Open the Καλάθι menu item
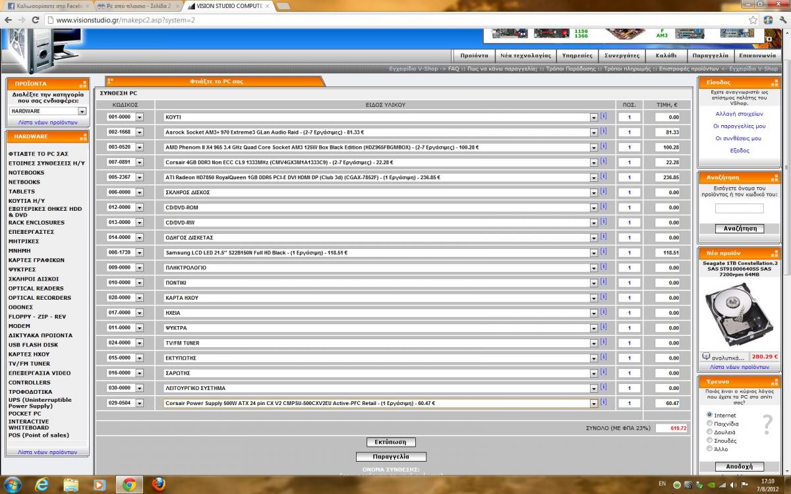791x494 pixels. pyautogui.click(x=666, y=55)
